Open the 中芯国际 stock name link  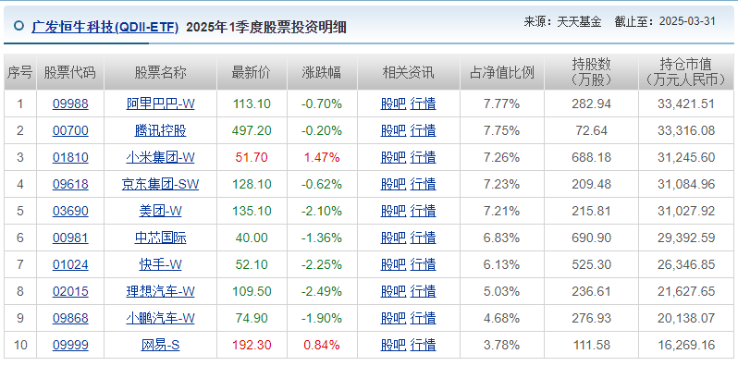click(x=160, y=238)
